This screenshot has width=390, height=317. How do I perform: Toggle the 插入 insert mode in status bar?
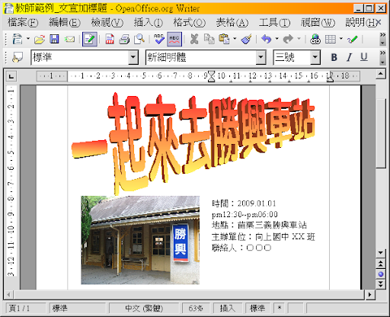click(228, 309)
